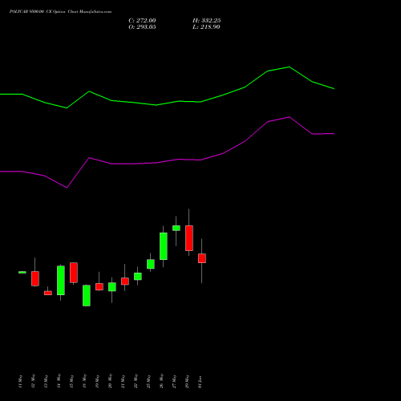Viewport: 401px width, 401px height.
Task: Select the 22 May date label
Action: [136, 382]
